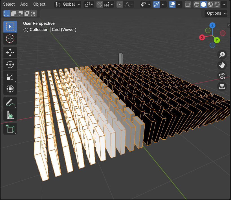Select the Select Box tool
Viewport: 231px width, 200px height.
point(10,27)
